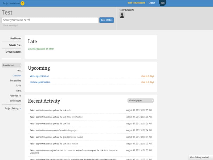
Task: Open the Help bubble
Action: tap(162, 3)
